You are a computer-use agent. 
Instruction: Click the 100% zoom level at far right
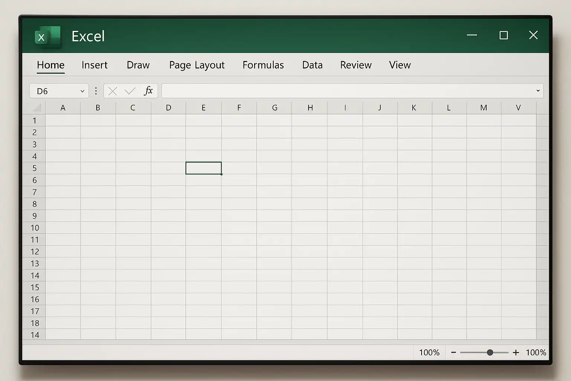tap(536, 352)
